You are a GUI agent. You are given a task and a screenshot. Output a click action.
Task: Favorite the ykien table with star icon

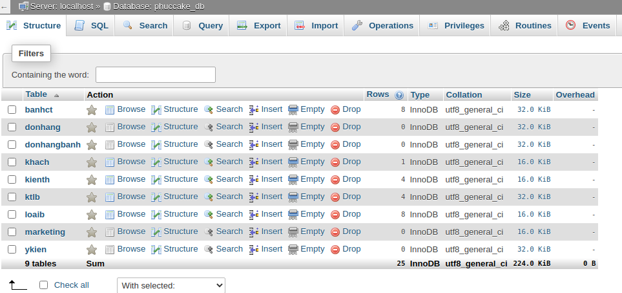(x=92, y=250)
